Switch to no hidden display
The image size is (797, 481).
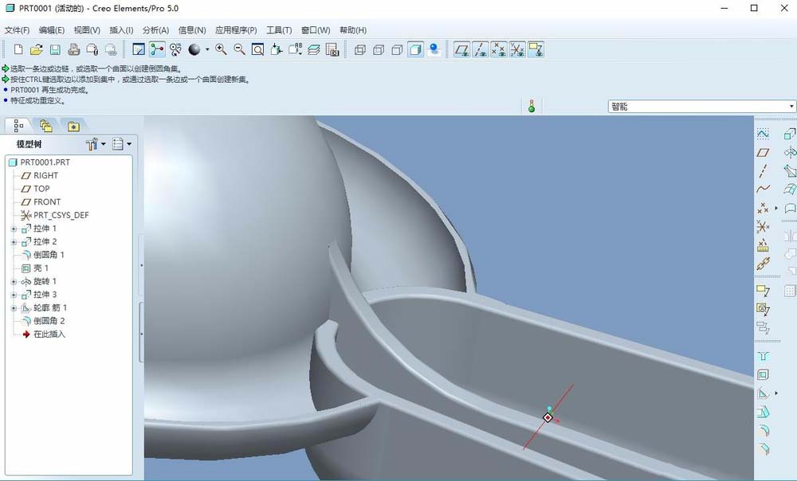[x=397, y=49]
